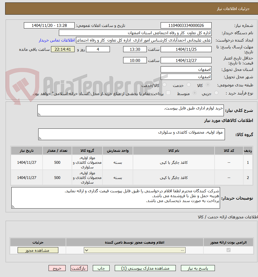Click the جزئیات اطلاعات نیاز page title
The height and width of the screenshot is (277, 258).
click(233, 9)
